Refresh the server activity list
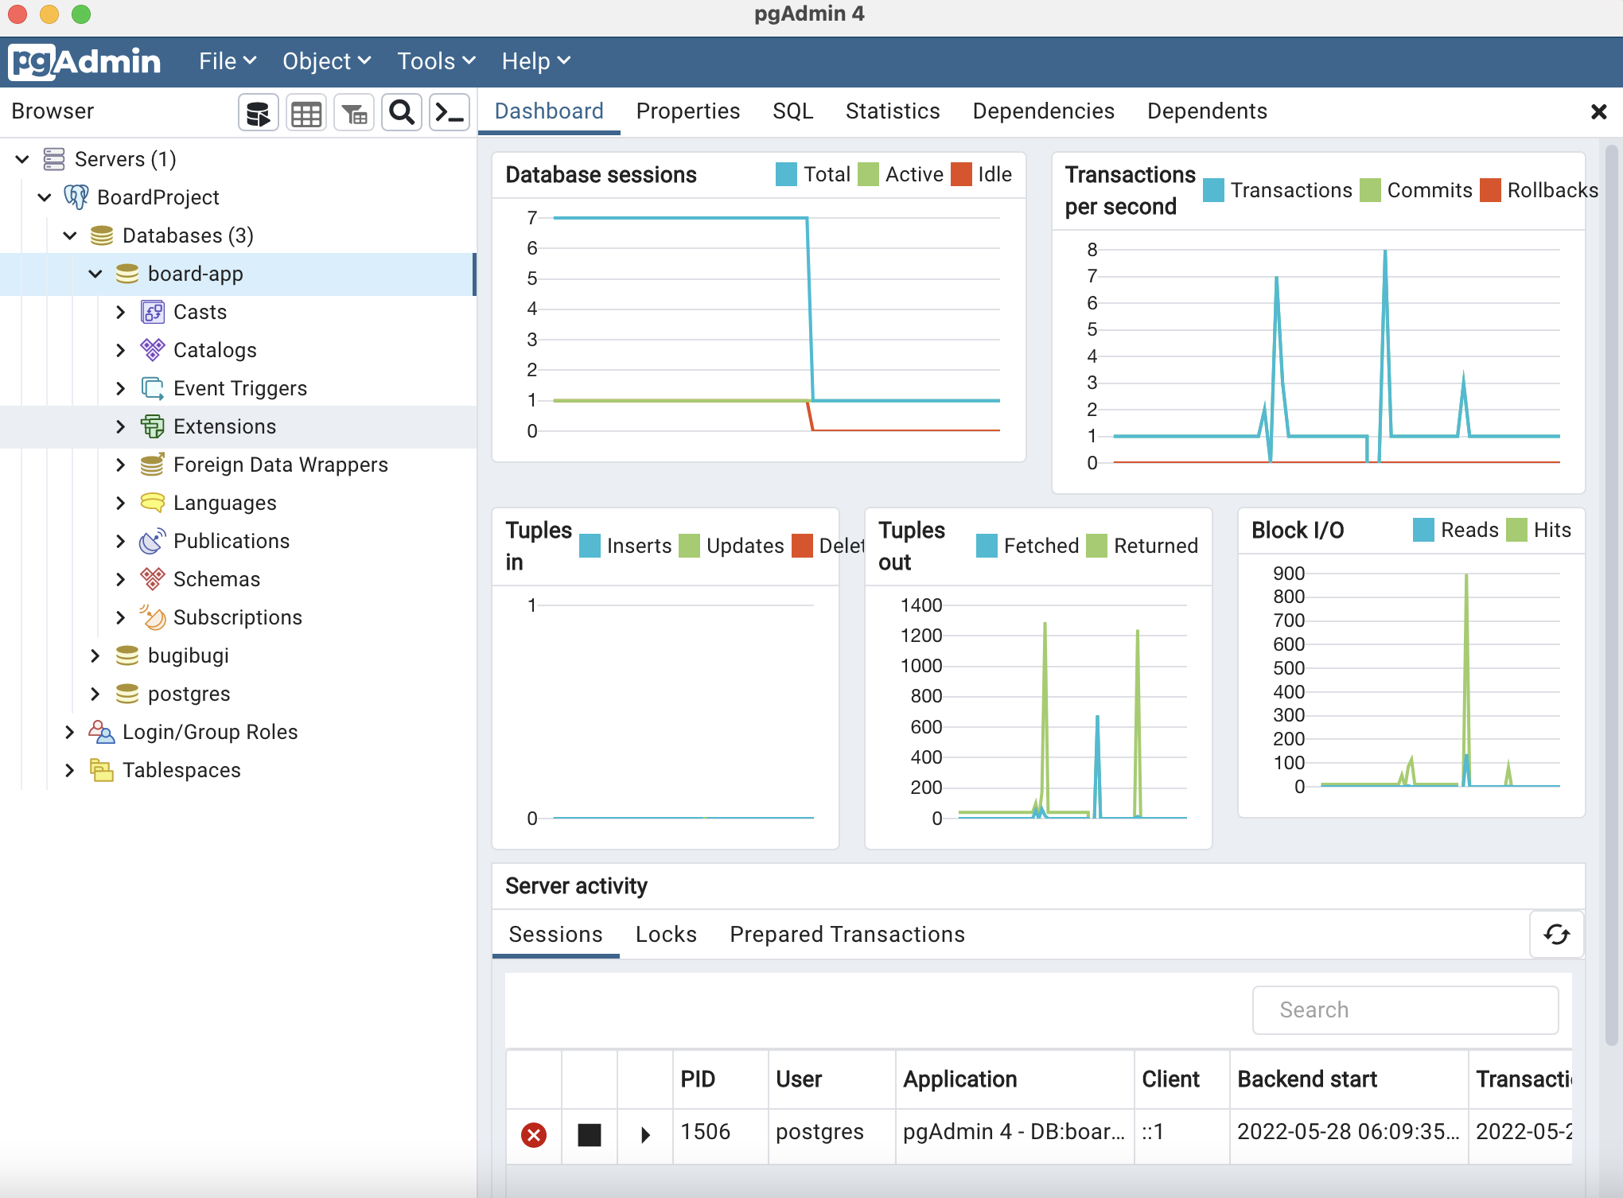The height and width of the screenshot is (1198, 1623). [x=1556, y=934]
